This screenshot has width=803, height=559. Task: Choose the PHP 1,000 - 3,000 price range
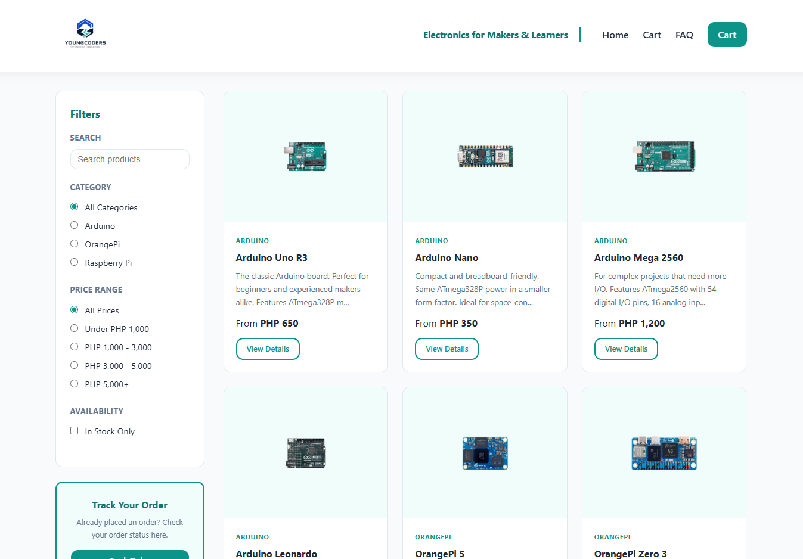click(75, 347)
